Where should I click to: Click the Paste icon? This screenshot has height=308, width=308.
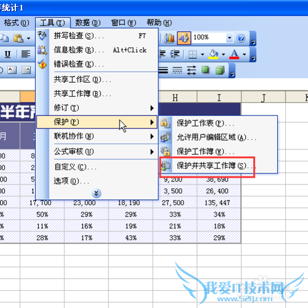pyautogui.click(x=18, y=38)
